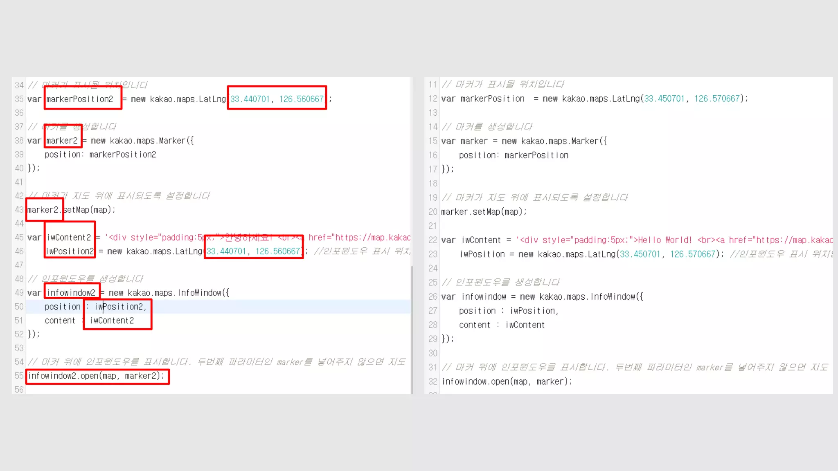Click marker2 variable name on line 38
Viewport: 838px width, 471px height.
62,141
